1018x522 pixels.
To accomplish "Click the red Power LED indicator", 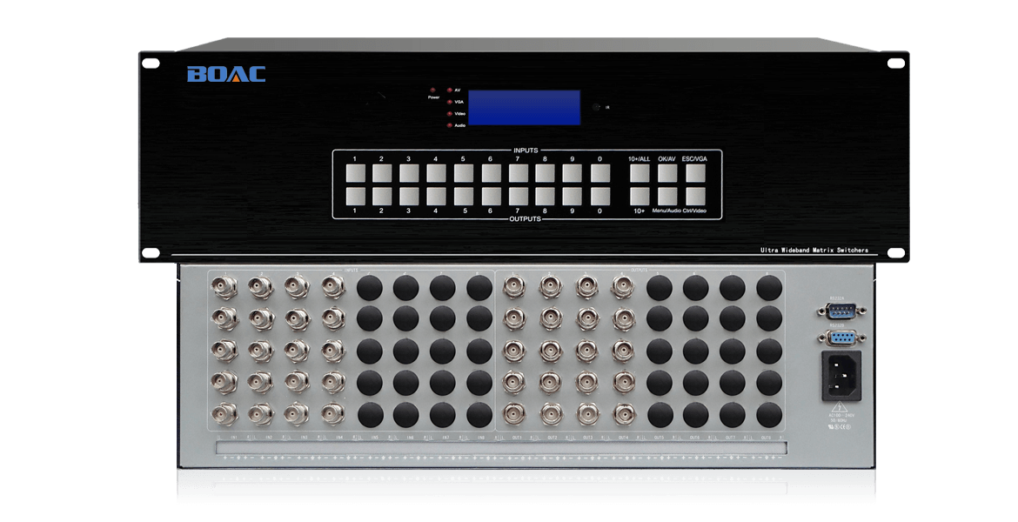I will (x=432, y=90).
